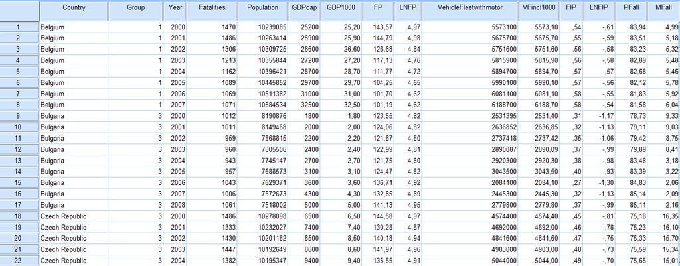Click Population value 7518002
Screen dimensions: 680x266
click(x=264, y=205)
